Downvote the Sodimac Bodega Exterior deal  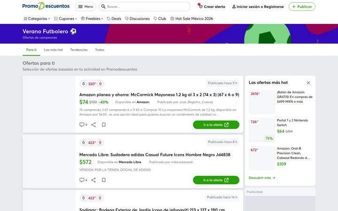84,198
